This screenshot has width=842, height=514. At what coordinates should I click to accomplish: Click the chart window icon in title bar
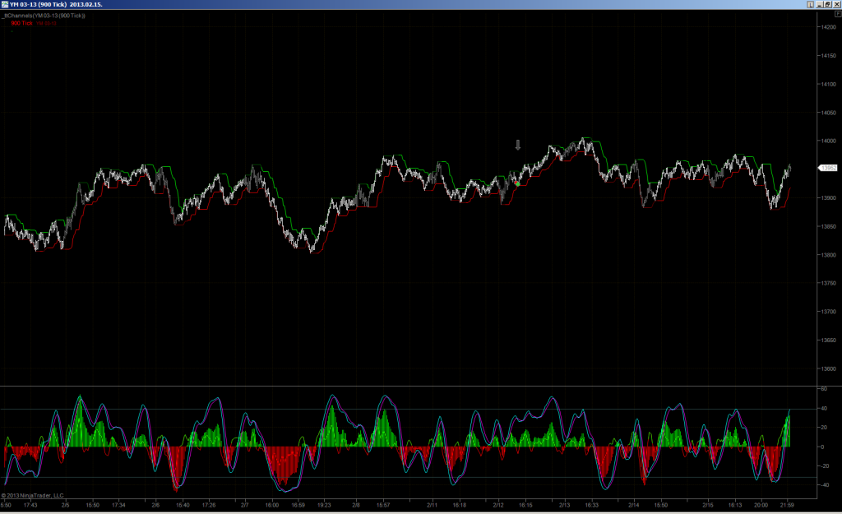4,4
